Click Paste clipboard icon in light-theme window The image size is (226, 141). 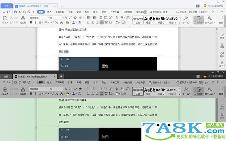[5, 18]
